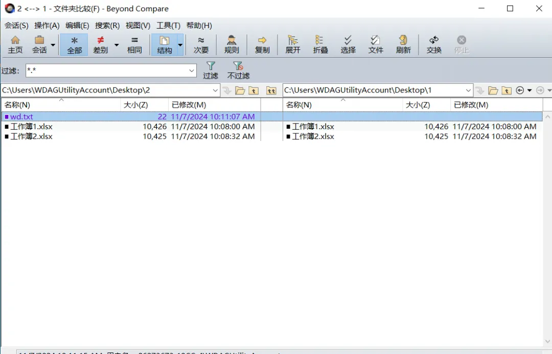Screen dimensions: 552x354
Task: Click the 展开 expand-all icon
Action: pyautogui.click(x=292, y=44)
